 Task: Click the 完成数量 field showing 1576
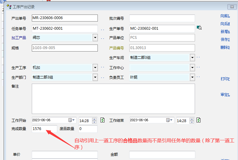pos(44,129)
